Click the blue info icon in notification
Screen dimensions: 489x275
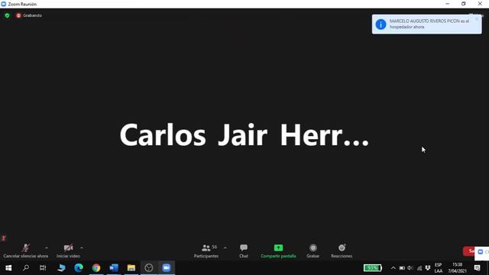(381, 24)
